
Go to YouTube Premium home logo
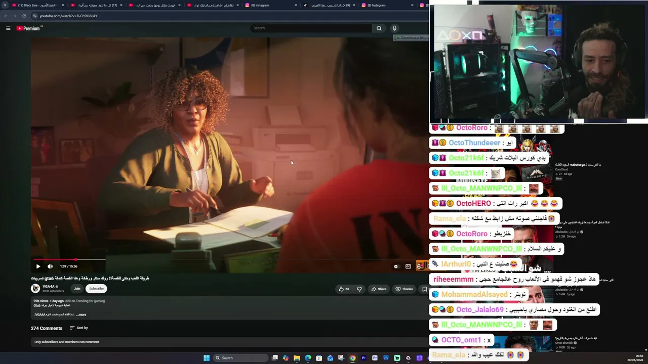pyautogui.click(x=28, y=28)
